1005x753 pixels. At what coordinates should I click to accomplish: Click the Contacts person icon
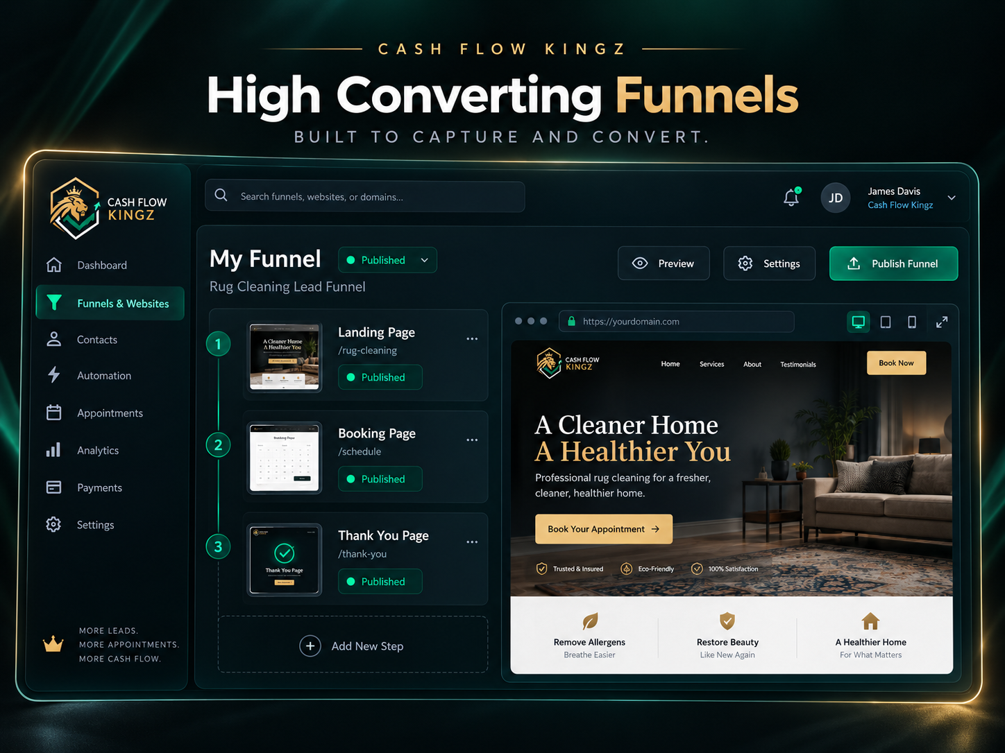53,339
